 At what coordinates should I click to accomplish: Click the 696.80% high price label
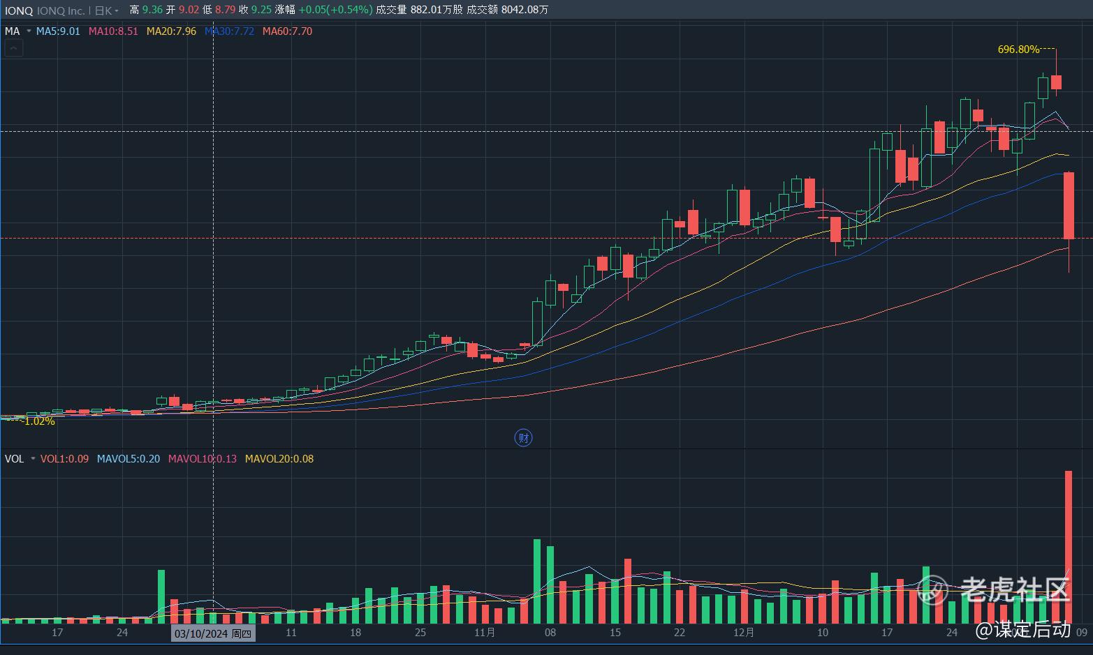(x=1018, y=50)
